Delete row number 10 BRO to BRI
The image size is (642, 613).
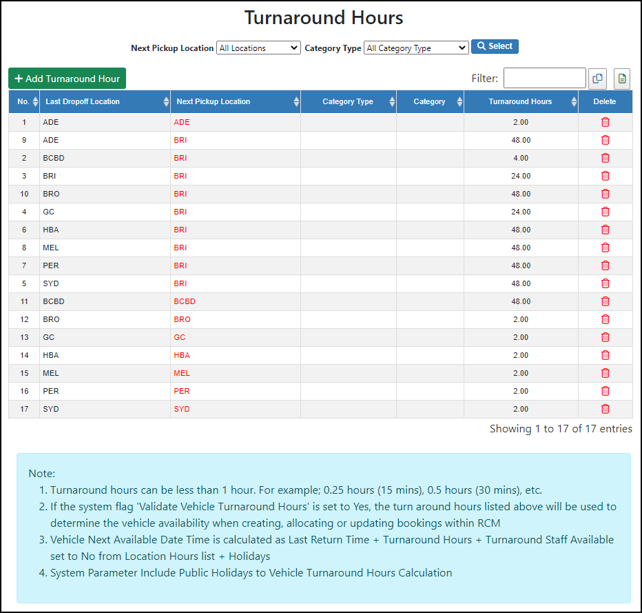pos(605,194)
